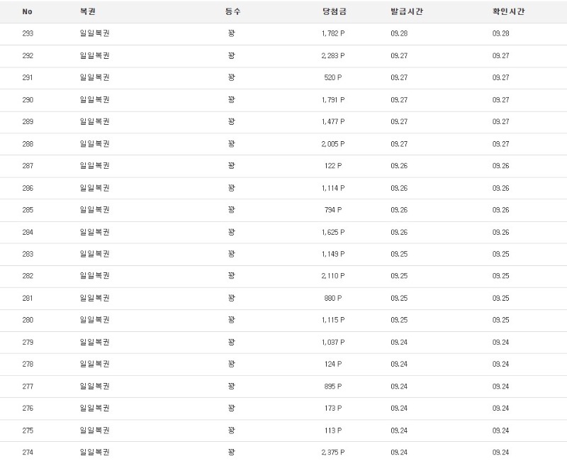Screen dimensions: 567x466
Task: Select the 173 P prize entry
Action: 332,408
